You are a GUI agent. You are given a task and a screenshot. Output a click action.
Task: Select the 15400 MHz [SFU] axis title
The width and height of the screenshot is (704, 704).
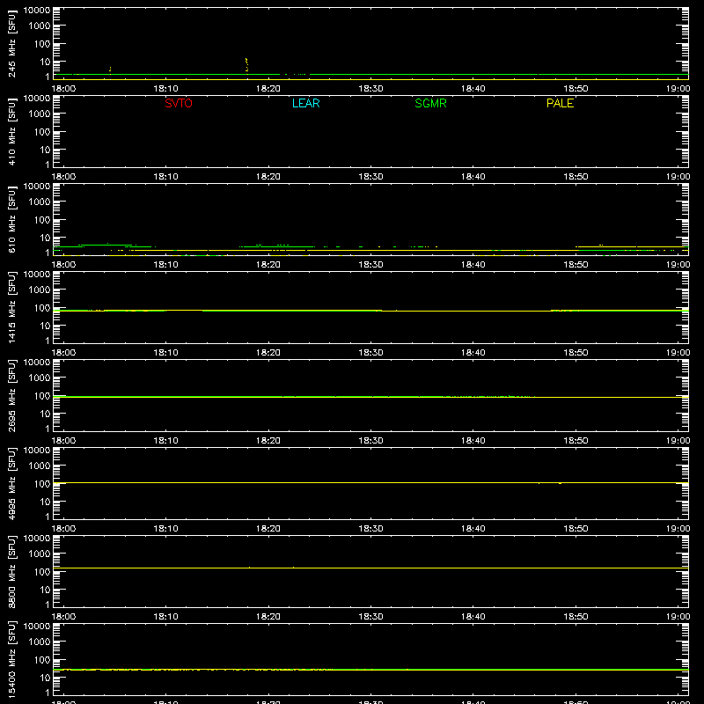[x=12, y=659]
